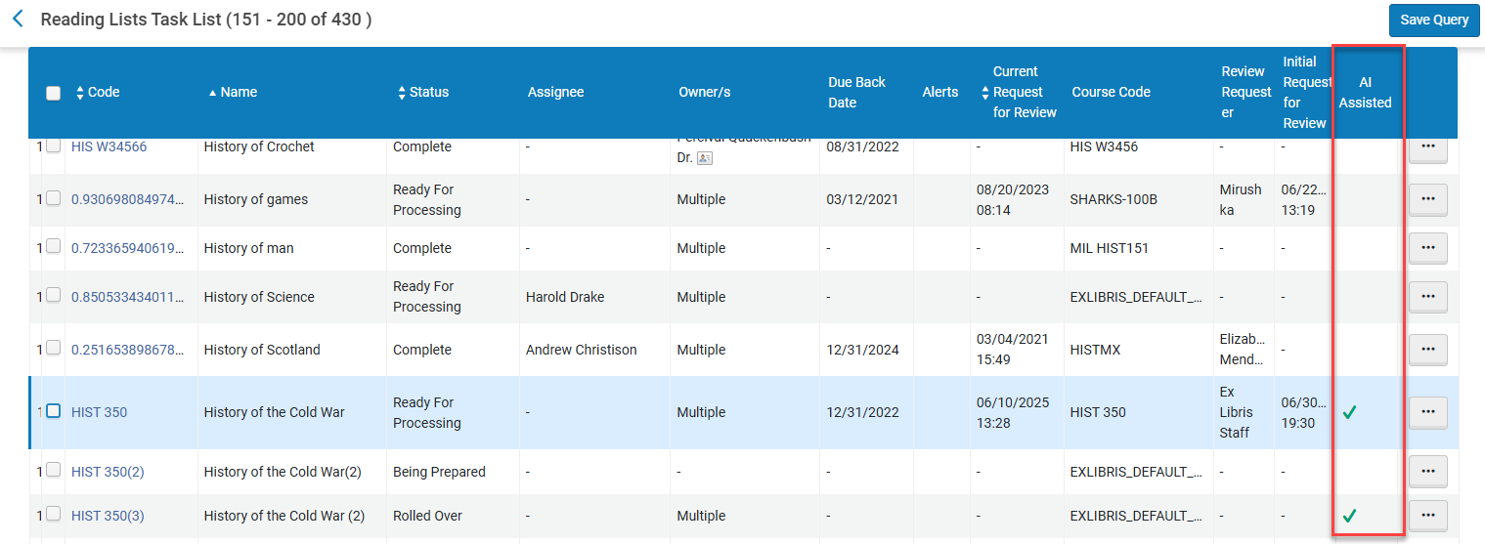Image resolution: width=1485 pixels, height=544 pixels.
Task: Open row actions menu for History of games
Action: 1427,199
